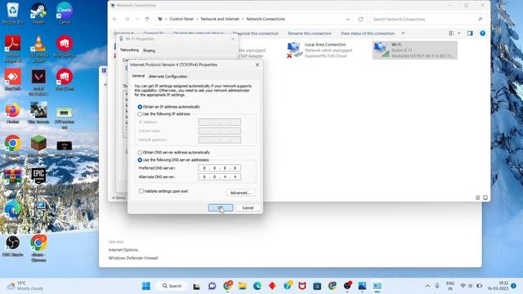
Task: Expand the address bar history dropdown
Action: pos(347,20)
